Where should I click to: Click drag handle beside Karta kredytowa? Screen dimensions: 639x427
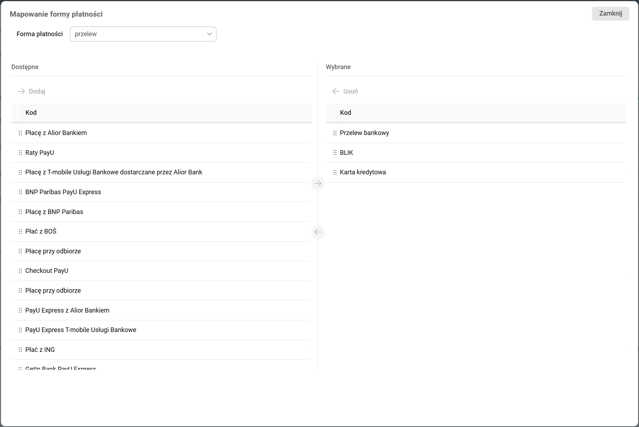coord(335,172)
